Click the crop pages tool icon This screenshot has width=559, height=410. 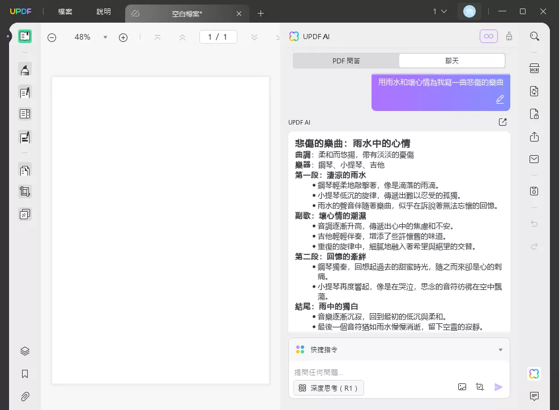pos(25,192)
